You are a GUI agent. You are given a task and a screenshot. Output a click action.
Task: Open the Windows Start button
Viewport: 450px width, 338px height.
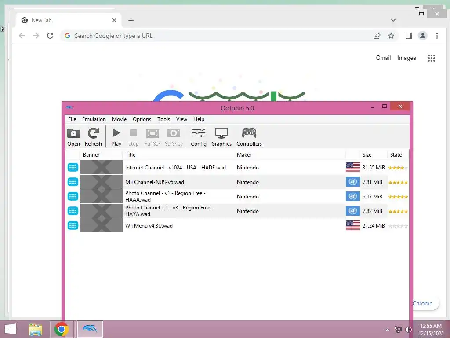[x=11, y=329]
